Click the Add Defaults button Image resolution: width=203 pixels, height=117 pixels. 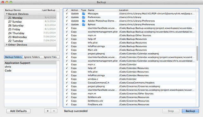[x=18, y=111]
